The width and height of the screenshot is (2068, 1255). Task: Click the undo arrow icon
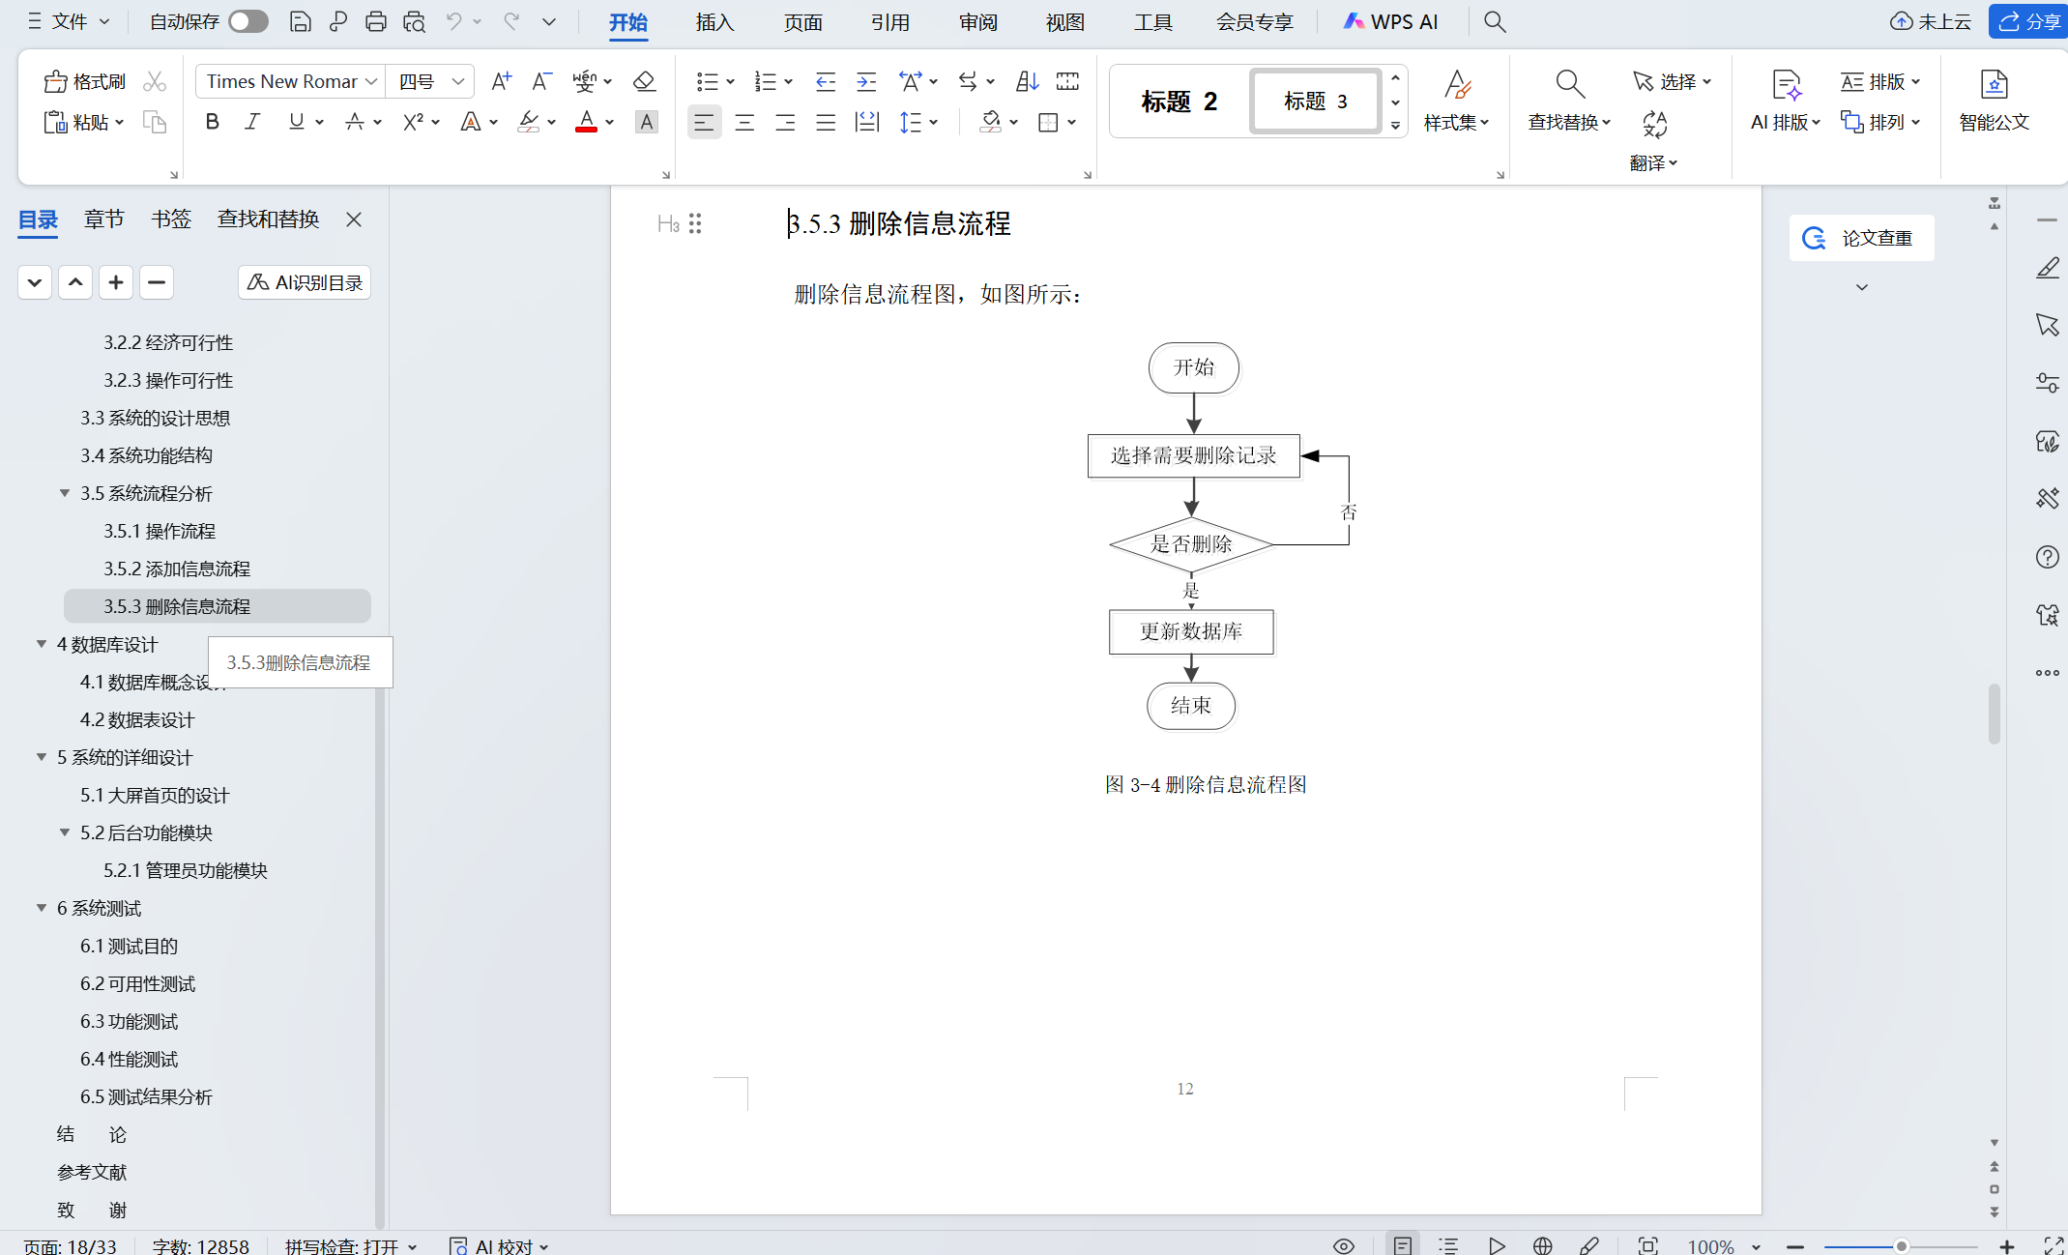tap(453, 21)
